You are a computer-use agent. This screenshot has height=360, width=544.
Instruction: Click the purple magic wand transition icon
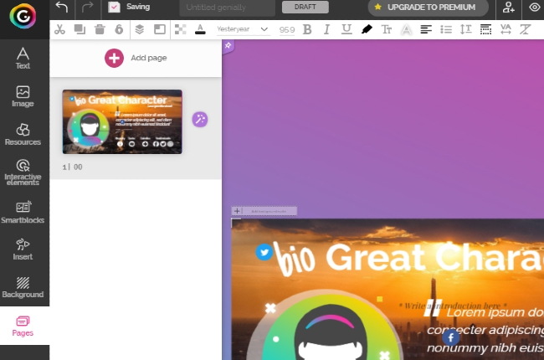point(200,120)
